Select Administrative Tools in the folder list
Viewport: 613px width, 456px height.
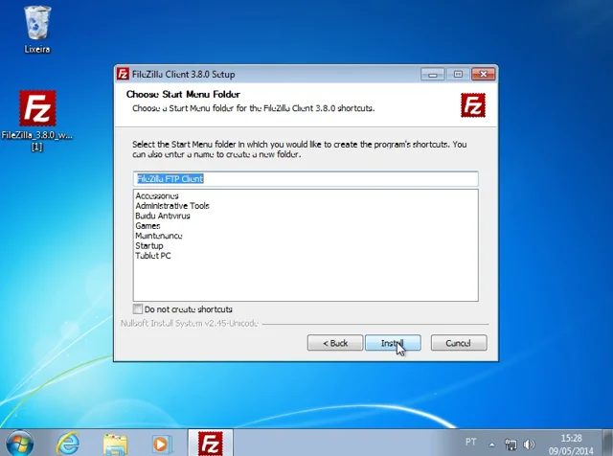click(172, 206)
